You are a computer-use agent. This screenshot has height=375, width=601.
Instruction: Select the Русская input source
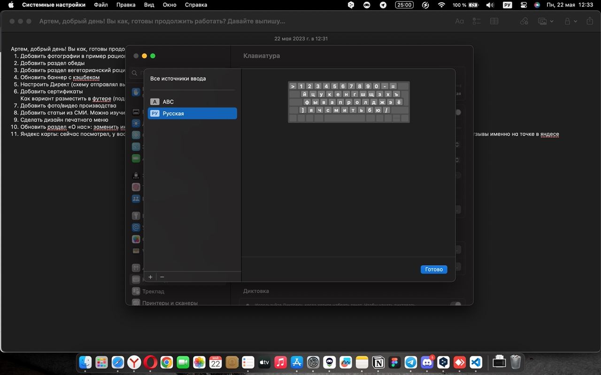(173, 113)
